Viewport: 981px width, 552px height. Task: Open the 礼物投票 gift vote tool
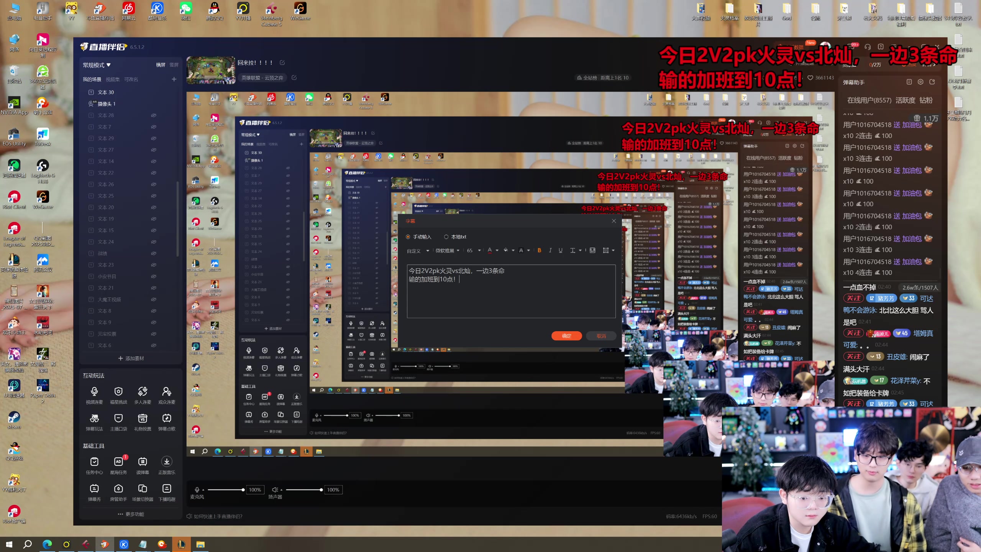tap(143, 419)
